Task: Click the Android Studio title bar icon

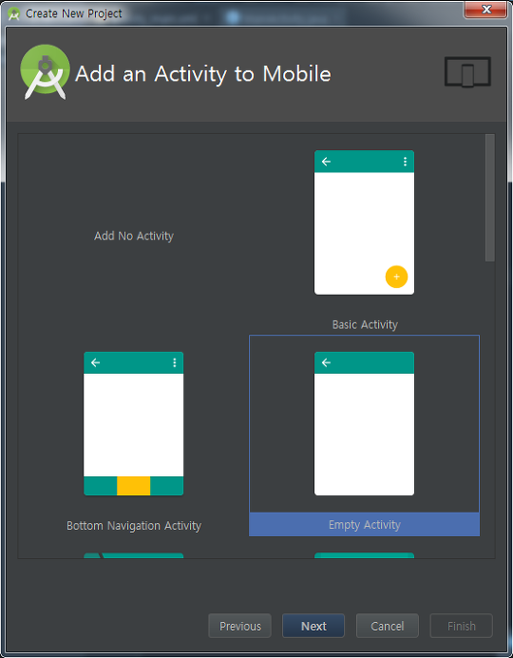Action: click(x=14, y=14)
